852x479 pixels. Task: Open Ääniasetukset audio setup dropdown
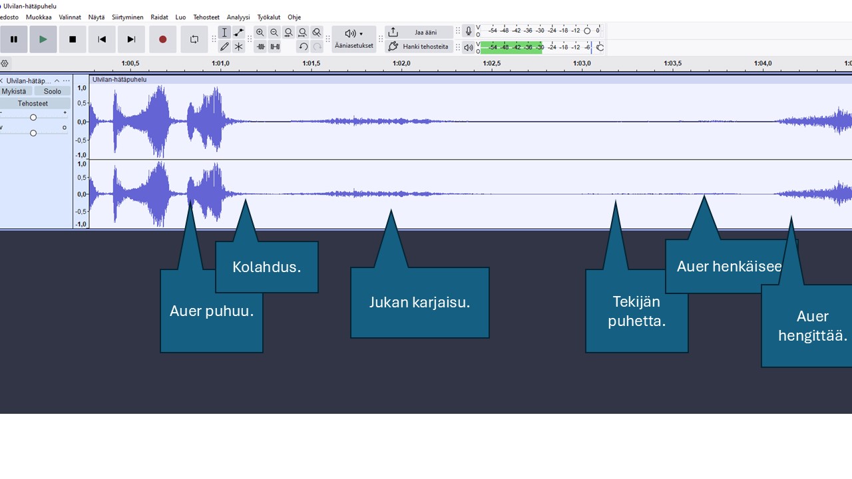[x=354, y=39]
